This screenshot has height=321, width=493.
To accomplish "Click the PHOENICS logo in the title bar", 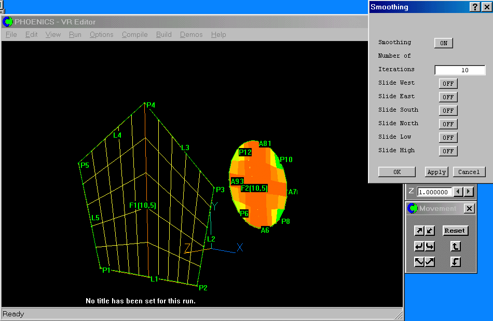I will pyautogui.click(x=8, y=21).
